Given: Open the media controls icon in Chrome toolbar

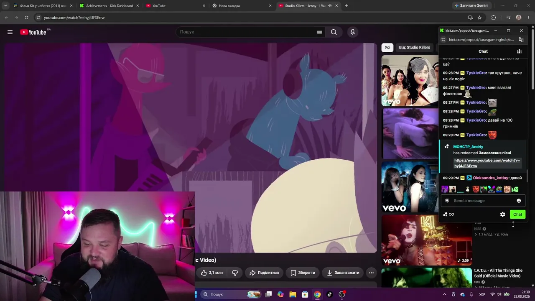Looking at the screenshot, I should (x=508, y=18).
